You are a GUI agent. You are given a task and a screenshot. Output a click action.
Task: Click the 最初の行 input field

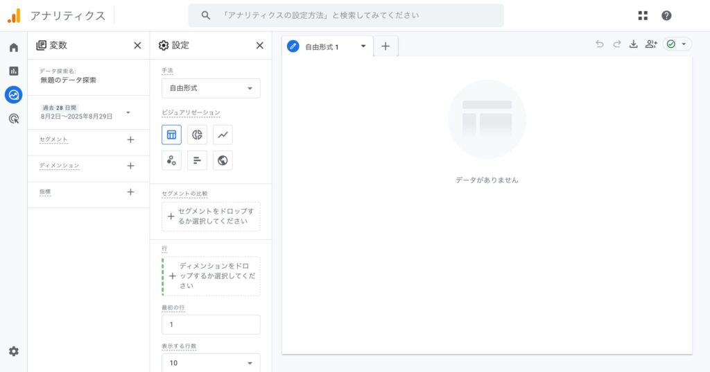tap(211, 325)
